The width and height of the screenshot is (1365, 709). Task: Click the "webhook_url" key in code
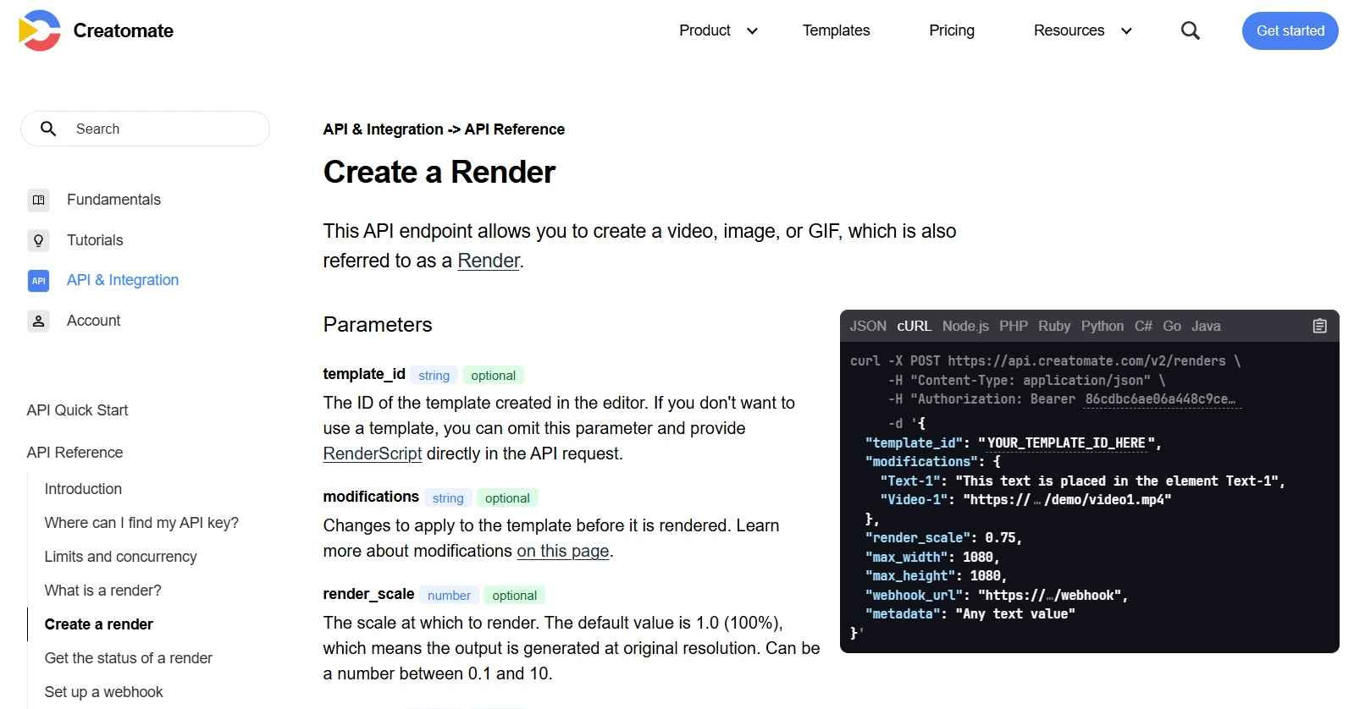click(x=914, y=596)
